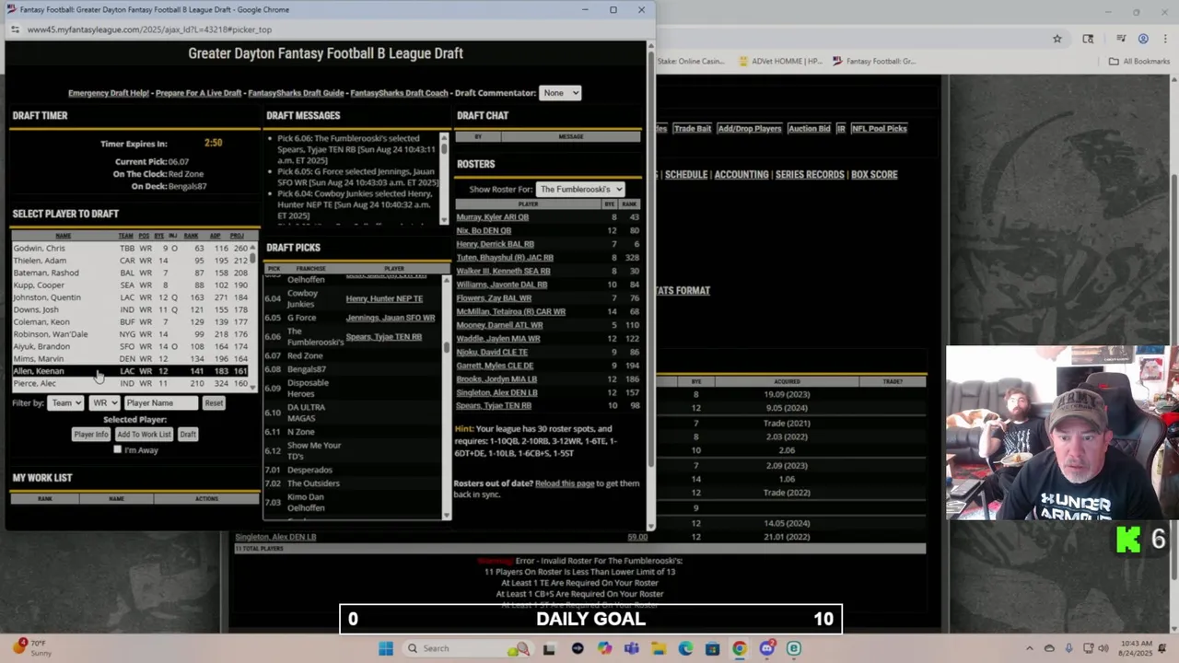This screenshot has width=1179, height=663.
Task: Open the weather widget showing 70°F Sunny
Action: [x=30, y=648]
